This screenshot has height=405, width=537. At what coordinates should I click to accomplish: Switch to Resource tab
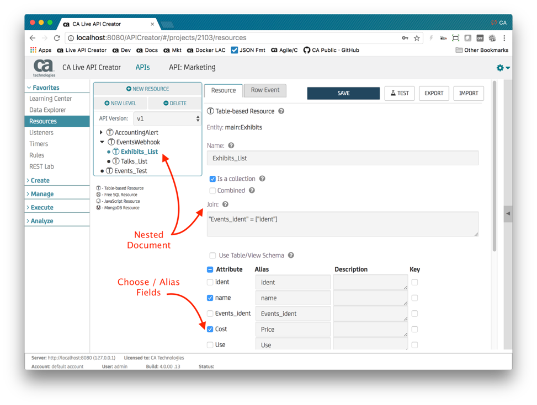pos(224,90)
